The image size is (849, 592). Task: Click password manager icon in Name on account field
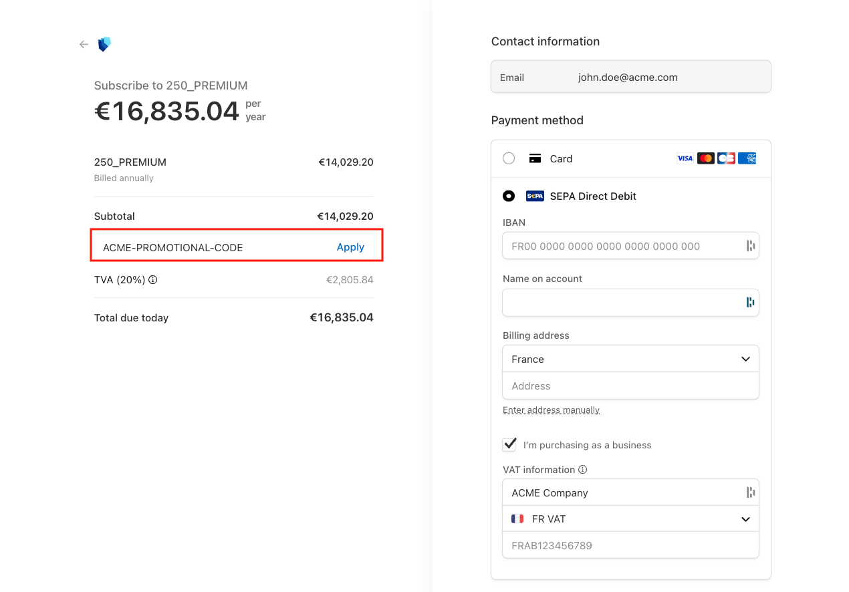pos(750,303)
